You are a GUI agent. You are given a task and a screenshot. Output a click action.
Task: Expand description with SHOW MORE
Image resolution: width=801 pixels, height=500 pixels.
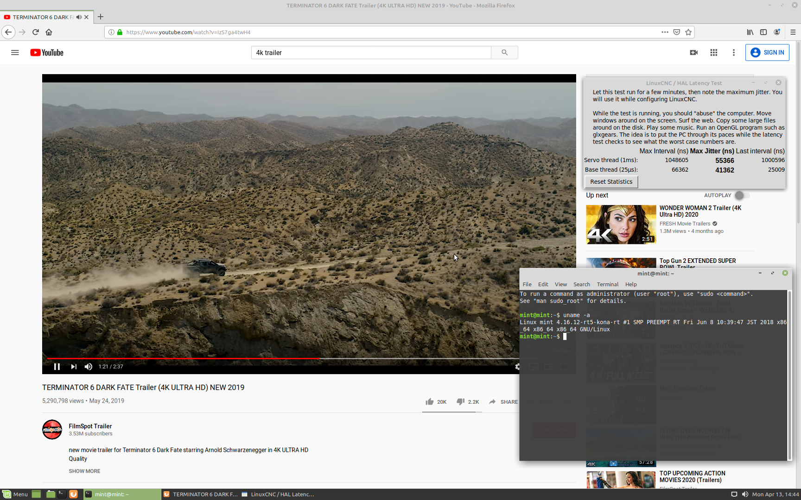point(84,471)
